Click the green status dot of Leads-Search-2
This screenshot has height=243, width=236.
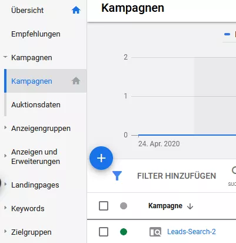click(124, 232)
